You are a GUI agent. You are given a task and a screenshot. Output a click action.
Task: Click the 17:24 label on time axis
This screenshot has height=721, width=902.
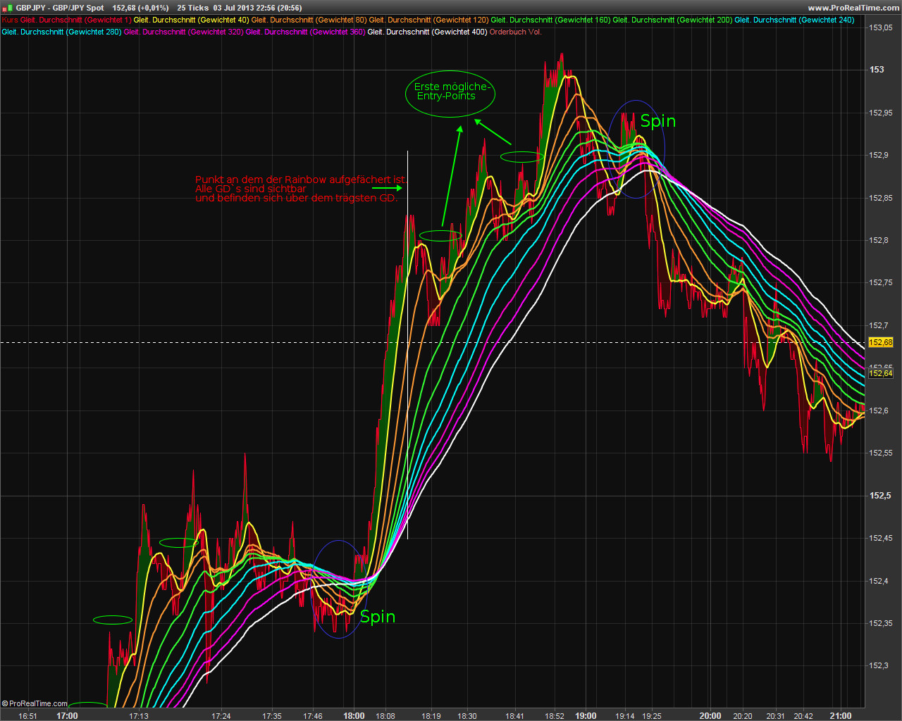[x=221, y=716]
